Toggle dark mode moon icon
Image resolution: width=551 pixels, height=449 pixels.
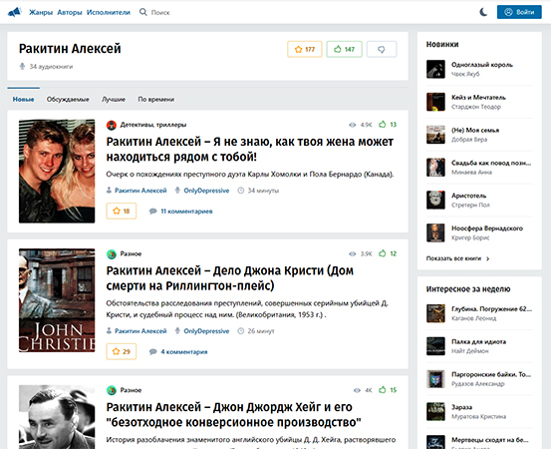[x=483, y=12]
